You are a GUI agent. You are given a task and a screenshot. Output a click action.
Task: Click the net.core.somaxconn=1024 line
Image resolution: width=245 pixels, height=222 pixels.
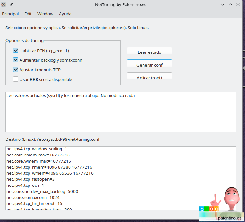[x=33, y=197]
